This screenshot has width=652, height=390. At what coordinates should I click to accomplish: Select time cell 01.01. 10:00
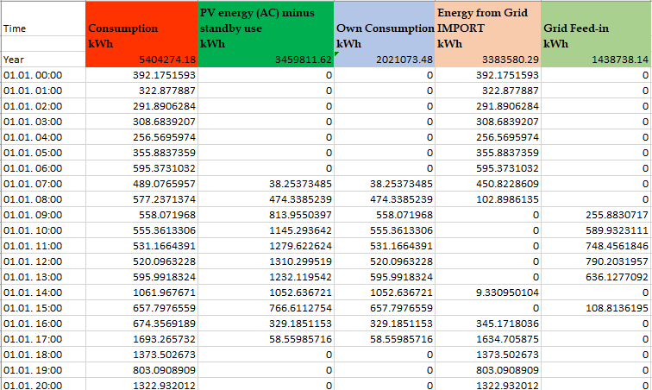[x=43, y=230]
